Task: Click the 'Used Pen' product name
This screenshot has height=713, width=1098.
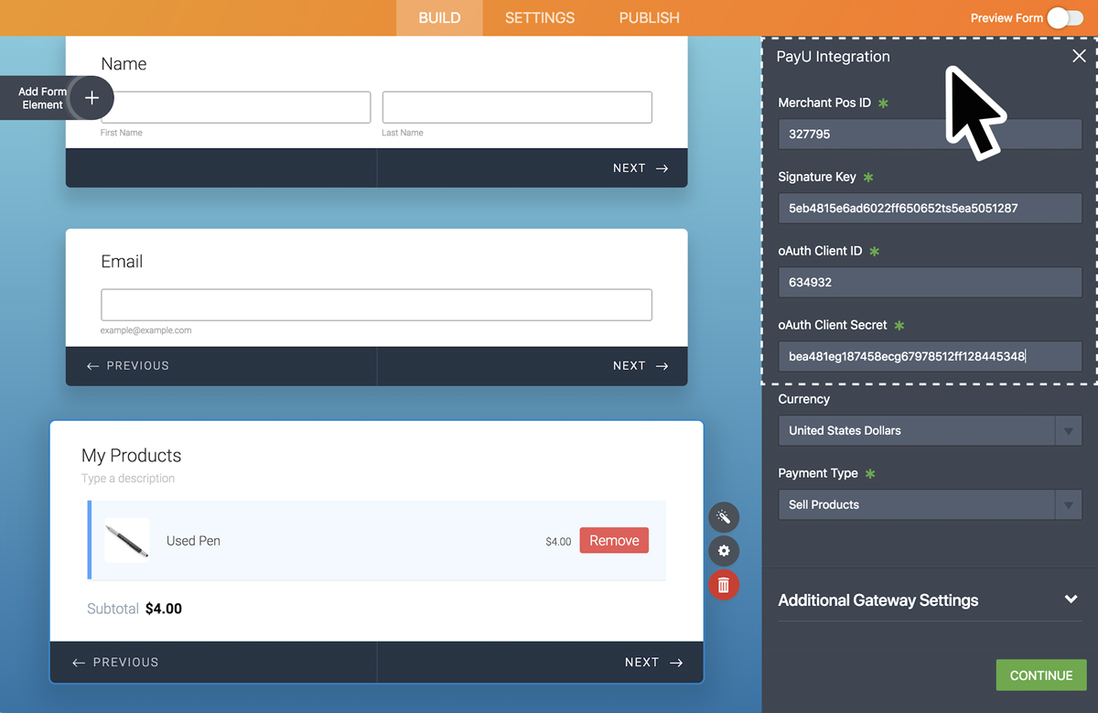Action: pyautogui.click(x=193, y=541)
